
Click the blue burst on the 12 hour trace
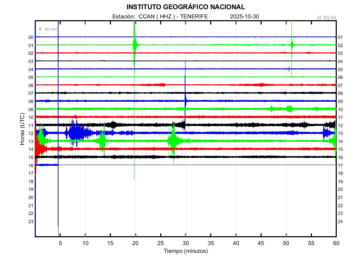click(75, 133)
